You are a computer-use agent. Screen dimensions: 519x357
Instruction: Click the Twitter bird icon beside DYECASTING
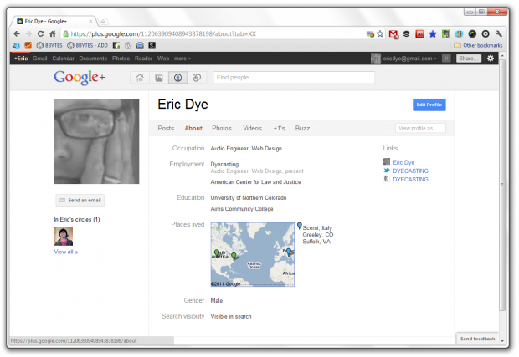[x=386, y=171]
